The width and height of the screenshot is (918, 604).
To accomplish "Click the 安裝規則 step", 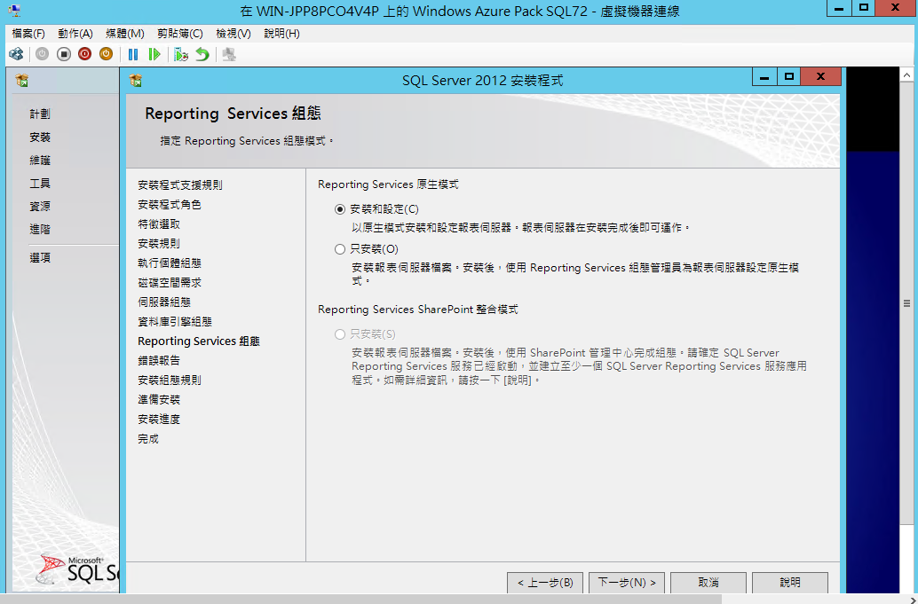I will [159, 244].
